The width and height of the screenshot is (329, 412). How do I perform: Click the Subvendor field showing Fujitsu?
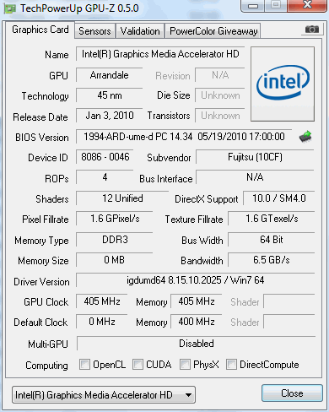tap(255, 157)
